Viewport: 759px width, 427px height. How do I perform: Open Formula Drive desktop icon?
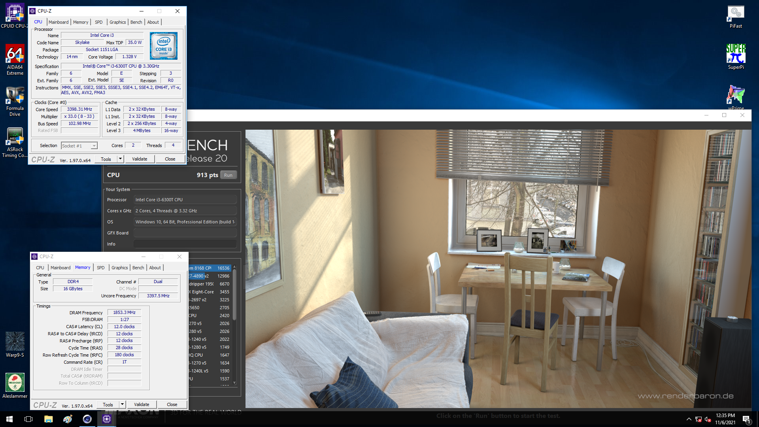pyautogui.click(x=15, y=101)
